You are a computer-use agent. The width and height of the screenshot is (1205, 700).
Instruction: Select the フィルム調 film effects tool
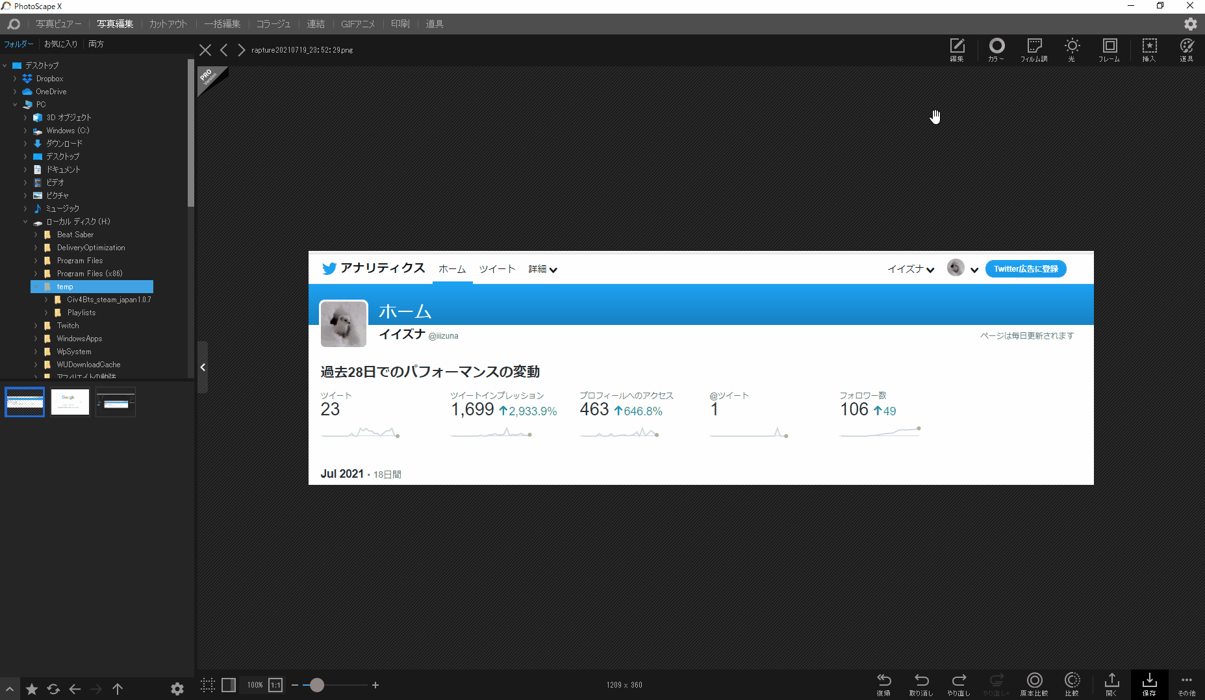click(1034, 49)
